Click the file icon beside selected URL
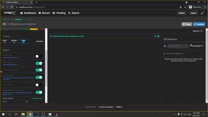This screenshot has height=117, width=208. click(x=164, y=54)
